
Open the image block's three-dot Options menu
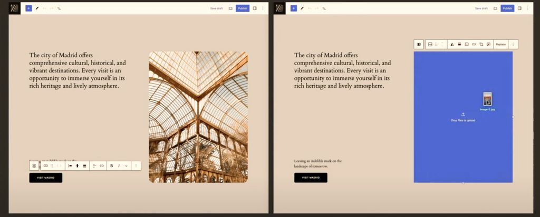point(513,44)
